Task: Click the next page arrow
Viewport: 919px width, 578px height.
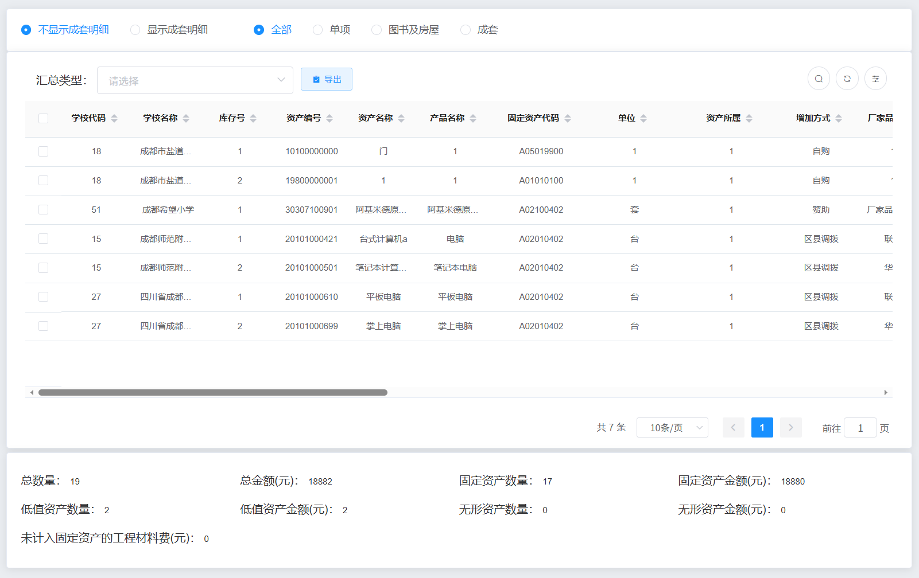Action: point(790,427)
